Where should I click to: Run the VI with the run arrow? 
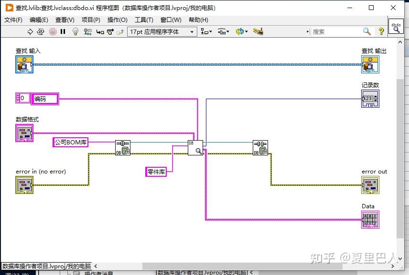coord(30,31)
